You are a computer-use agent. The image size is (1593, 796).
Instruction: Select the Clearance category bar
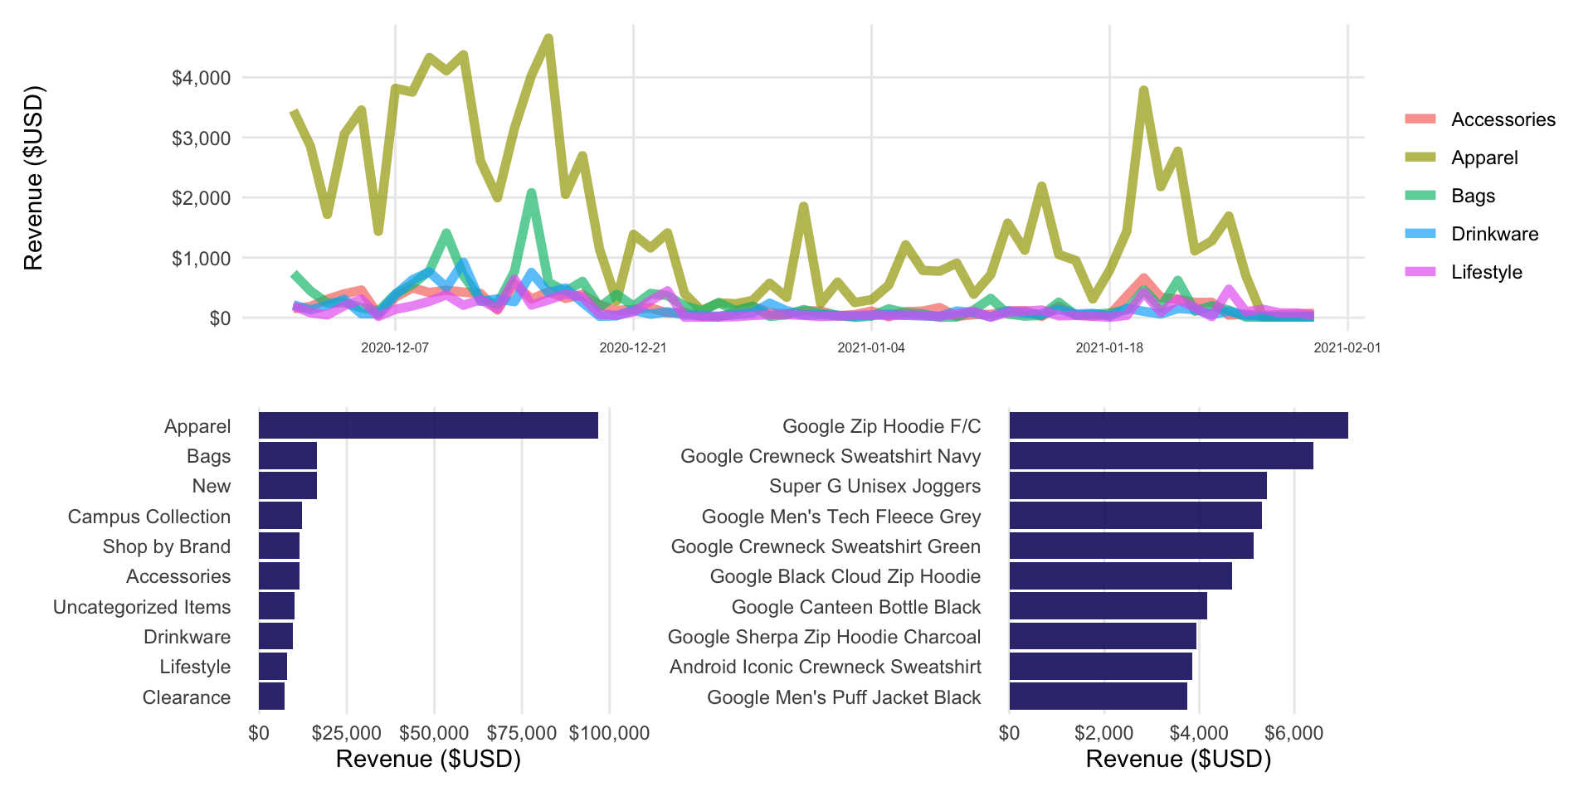(271, 696)
